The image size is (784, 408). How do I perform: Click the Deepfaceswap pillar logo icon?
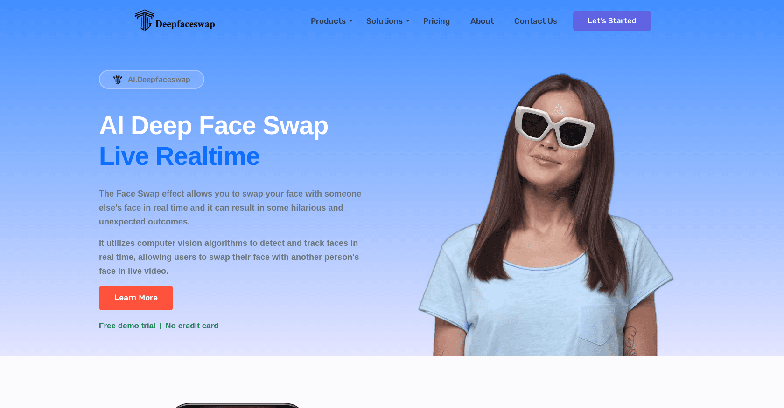point(144,20)
